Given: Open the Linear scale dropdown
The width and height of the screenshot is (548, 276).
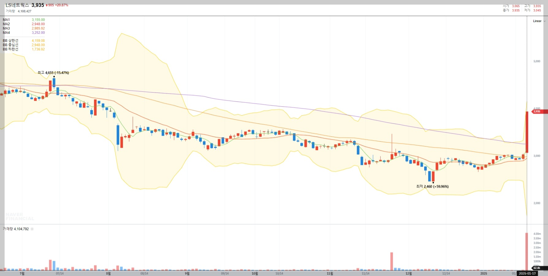Looking at the screenshot, I should [x=539, y=21].
